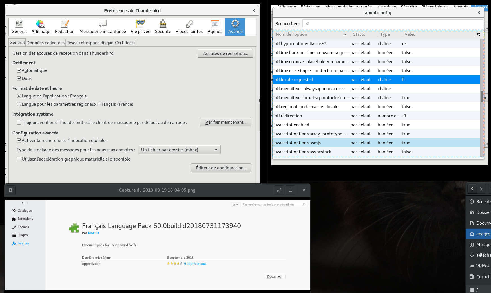Open the message storage type dropdown
The height and width of the screenshot is (293, 491).
[179, 150]
